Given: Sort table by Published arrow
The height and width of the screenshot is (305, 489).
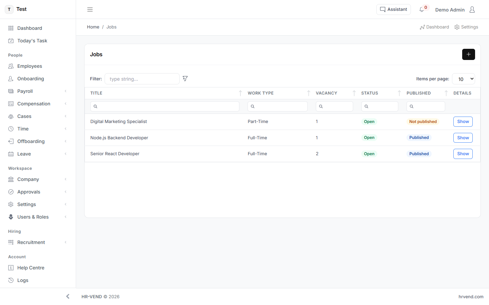Looking at the screenshot, I should (x=446, y=93).
